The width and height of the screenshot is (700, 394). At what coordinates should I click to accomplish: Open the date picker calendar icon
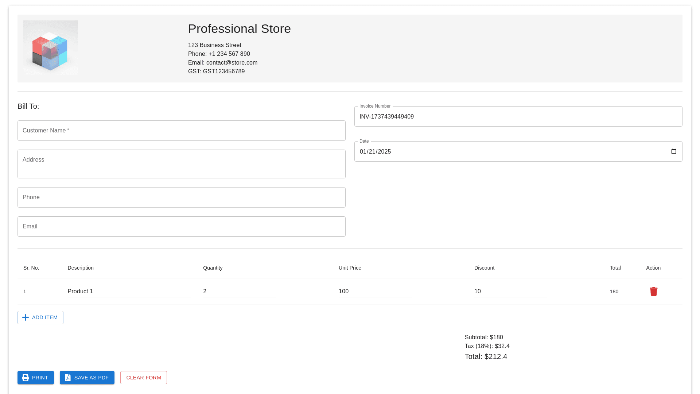pos(673,151)
